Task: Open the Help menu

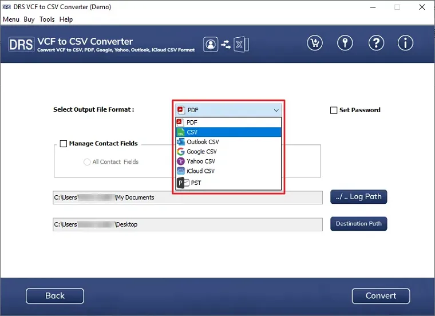Action: (x=66, y=19)
